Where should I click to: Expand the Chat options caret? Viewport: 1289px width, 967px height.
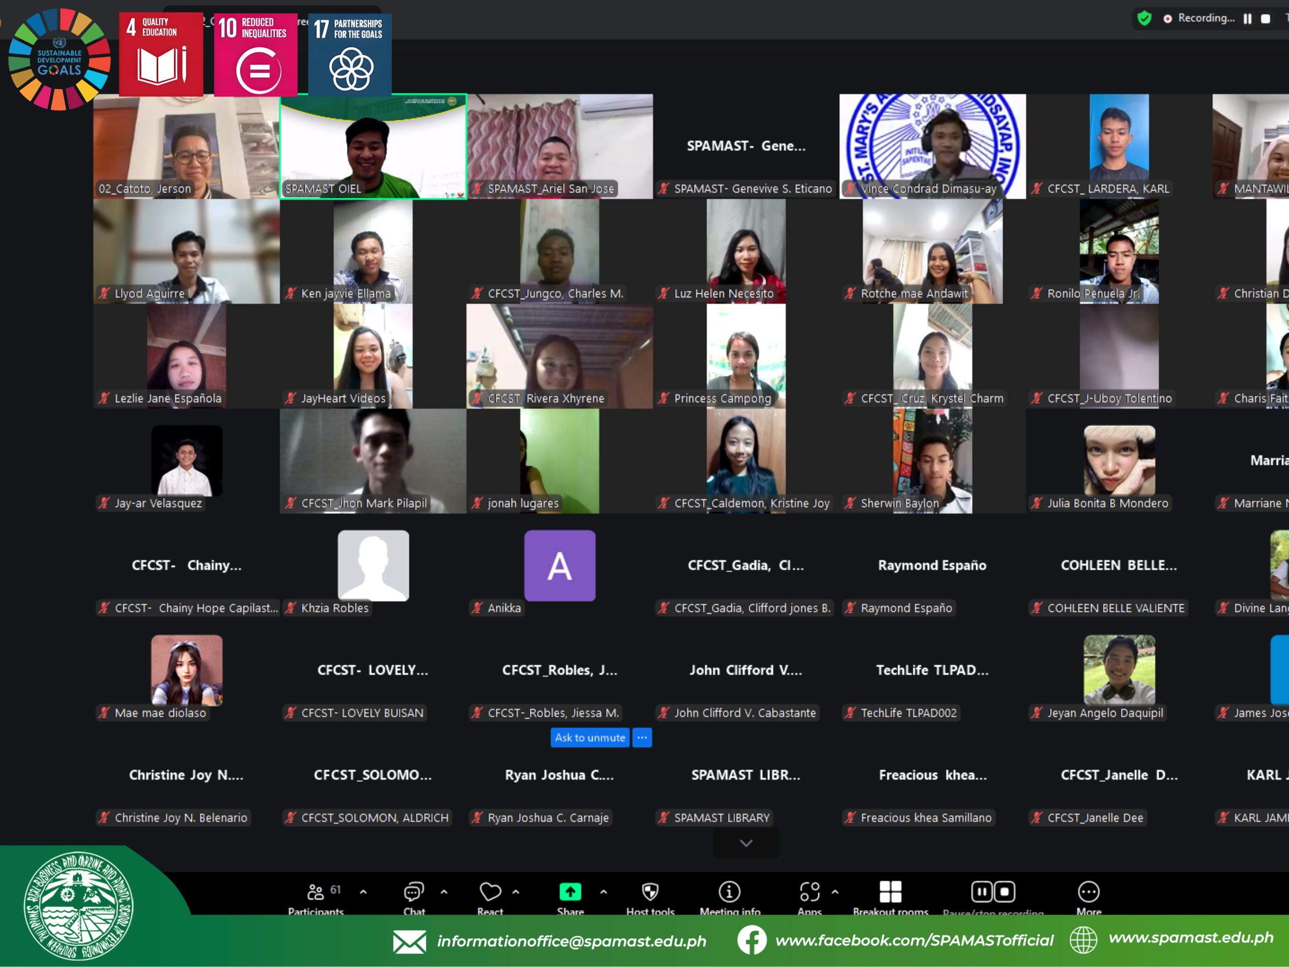(444, 892)
